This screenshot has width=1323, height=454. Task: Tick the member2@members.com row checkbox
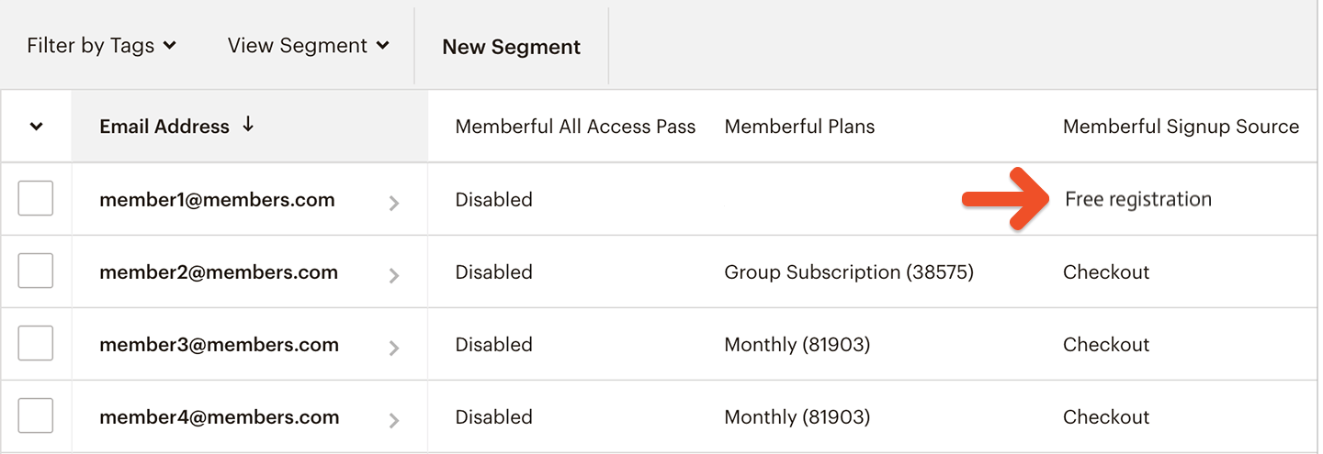pos(36,271)
